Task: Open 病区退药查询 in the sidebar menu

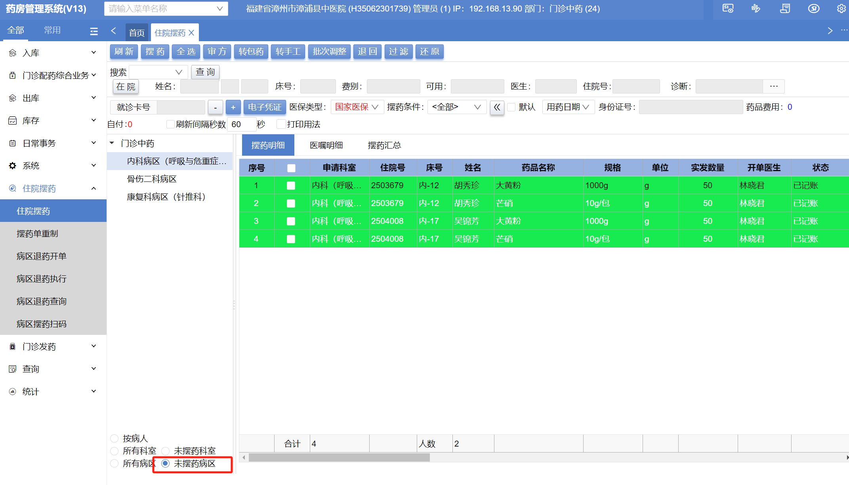Action: click(x=41, y=301)
